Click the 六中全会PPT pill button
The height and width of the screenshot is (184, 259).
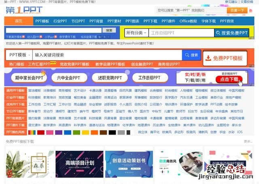[69, 78]
